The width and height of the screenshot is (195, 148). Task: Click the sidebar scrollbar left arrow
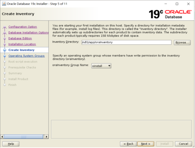click(x=2, y=137)
